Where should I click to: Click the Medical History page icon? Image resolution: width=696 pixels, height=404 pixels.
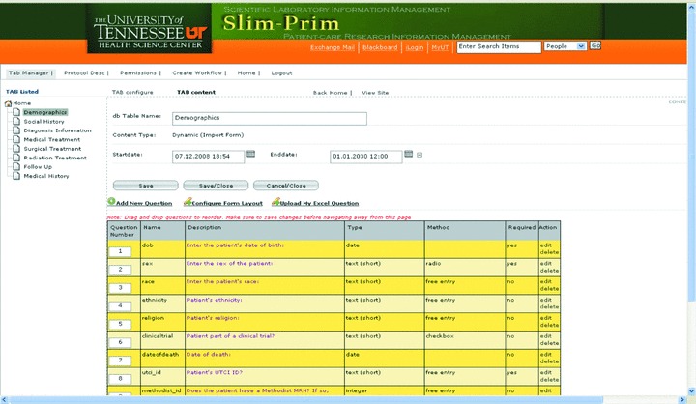click(x=17, y=176)
